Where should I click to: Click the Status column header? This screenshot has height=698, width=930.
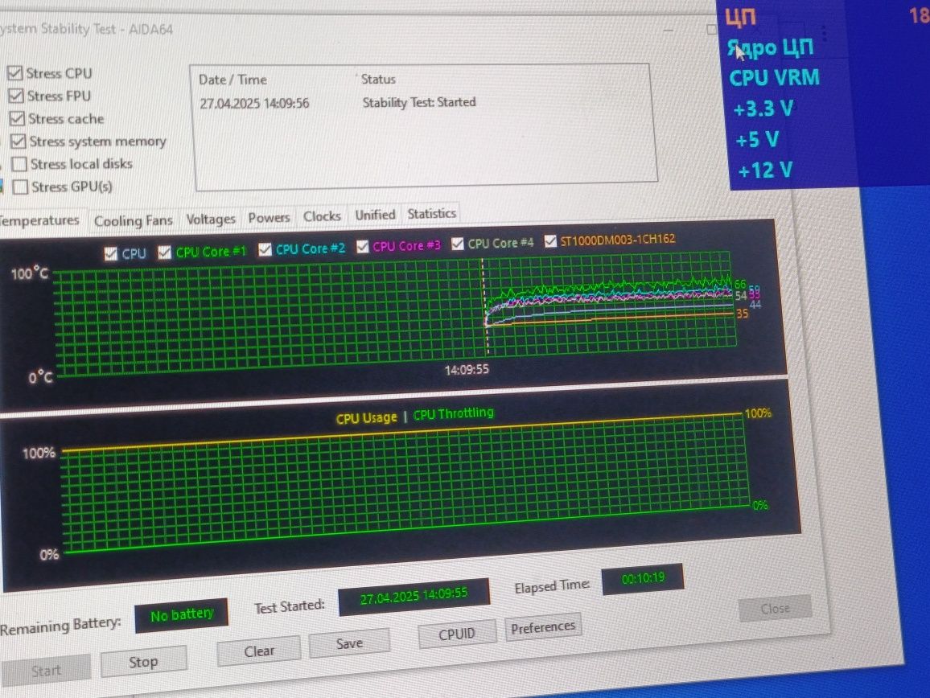378,79
